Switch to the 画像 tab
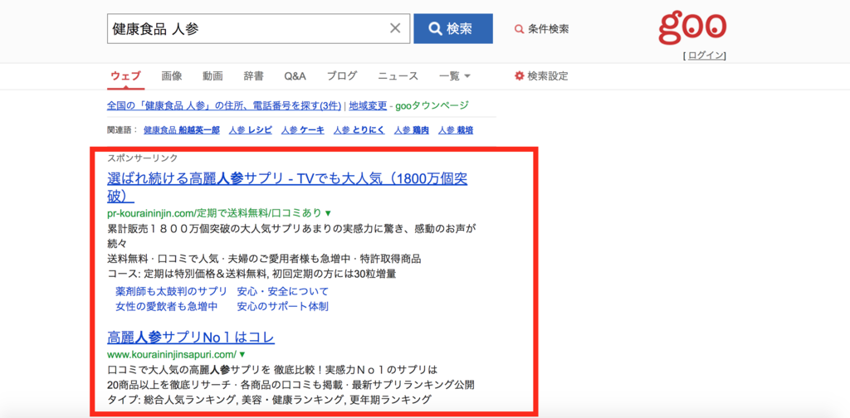This screenshot has height=418, width=850. [x=171, y=75]
